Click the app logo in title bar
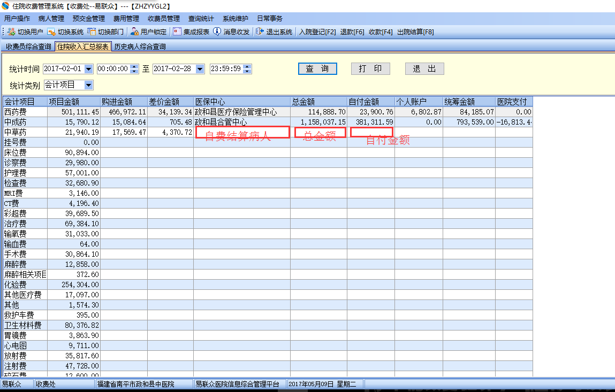Screen dimensions: 615x392 coord(5,6)
